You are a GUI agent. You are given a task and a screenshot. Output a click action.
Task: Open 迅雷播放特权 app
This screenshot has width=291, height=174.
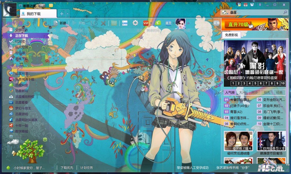pyautogui.click(x=24, y=96)
